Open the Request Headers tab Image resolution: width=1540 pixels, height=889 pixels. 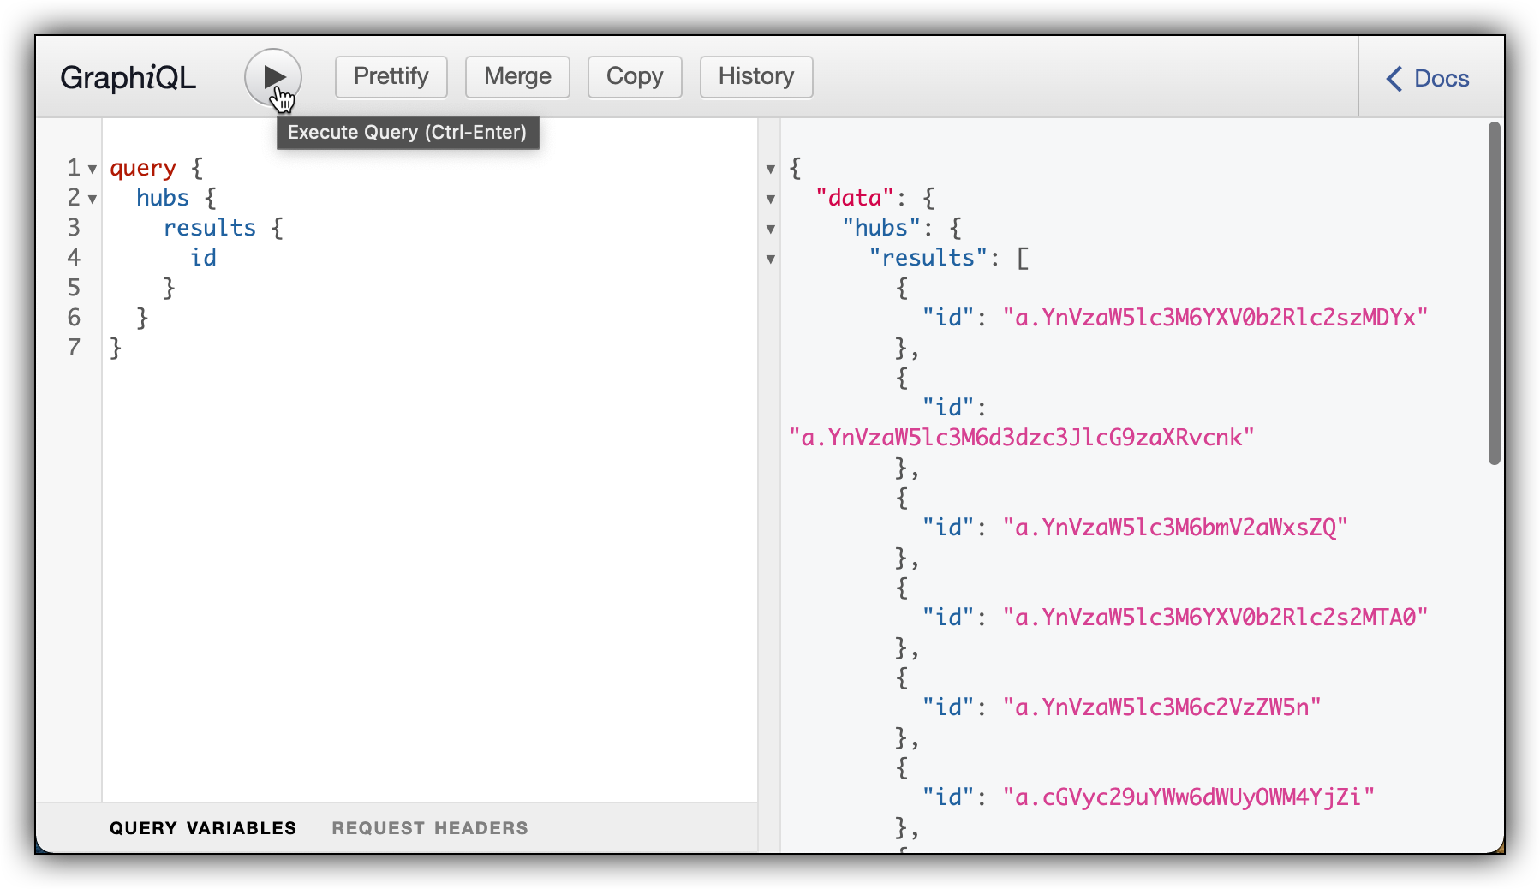(x=430, y=828)
